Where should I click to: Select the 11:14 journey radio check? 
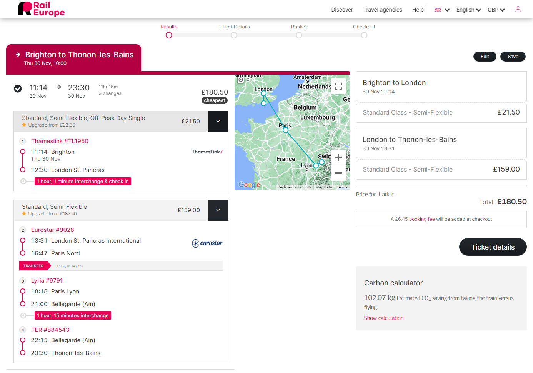(18, 88)
